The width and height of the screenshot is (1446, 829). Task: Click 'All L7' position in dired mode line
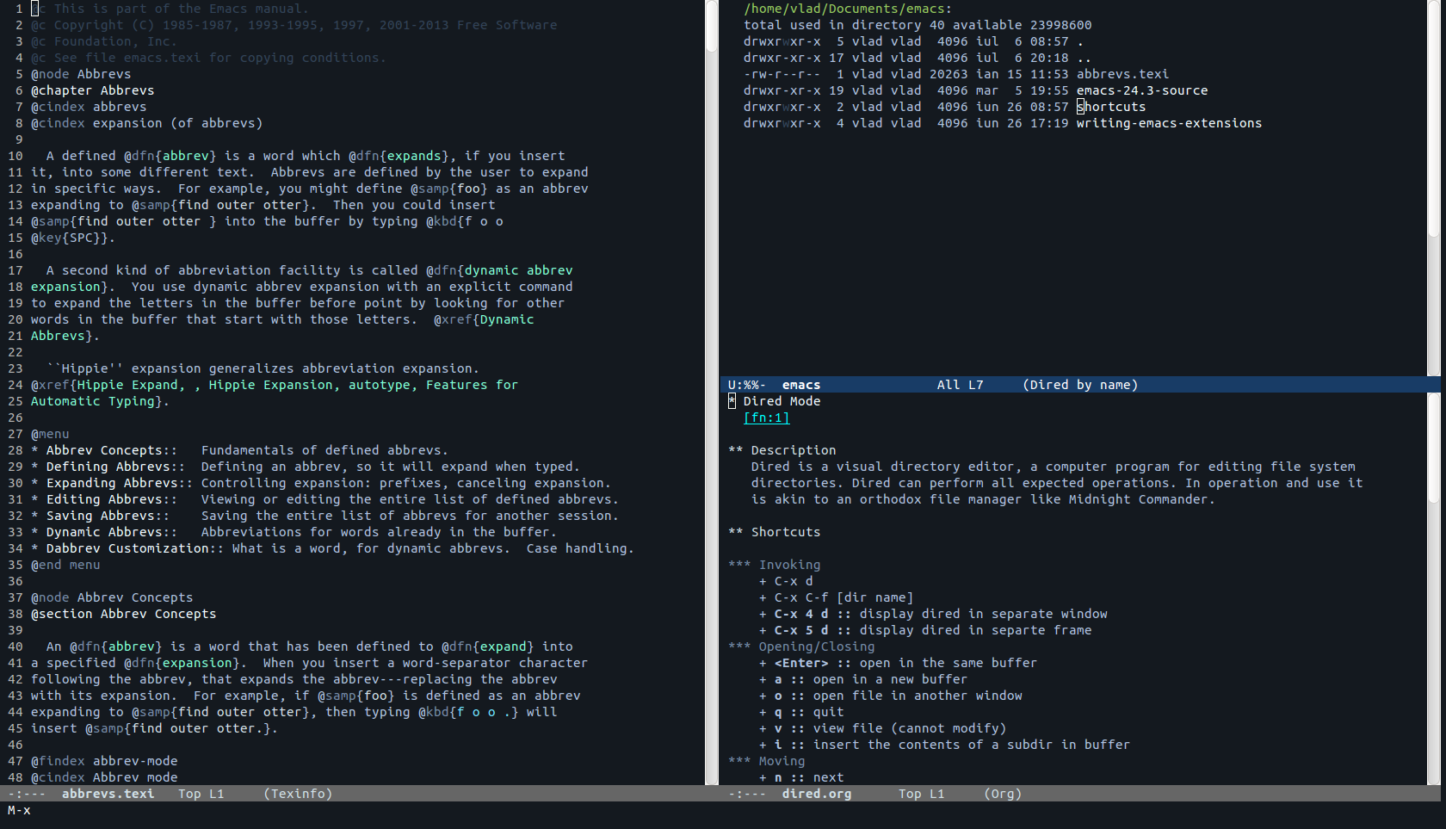click(960, 385)
